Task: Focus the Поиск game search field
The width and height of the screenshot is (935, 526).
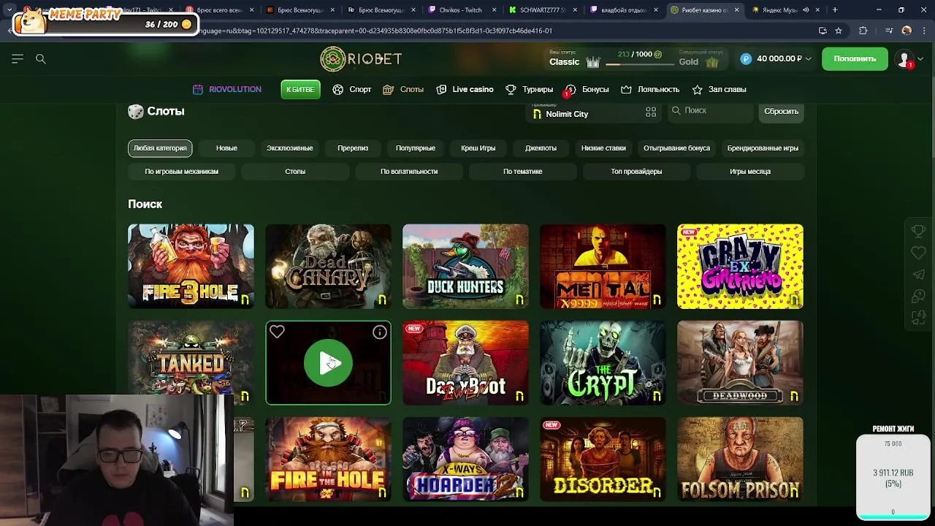Action: 711,111
